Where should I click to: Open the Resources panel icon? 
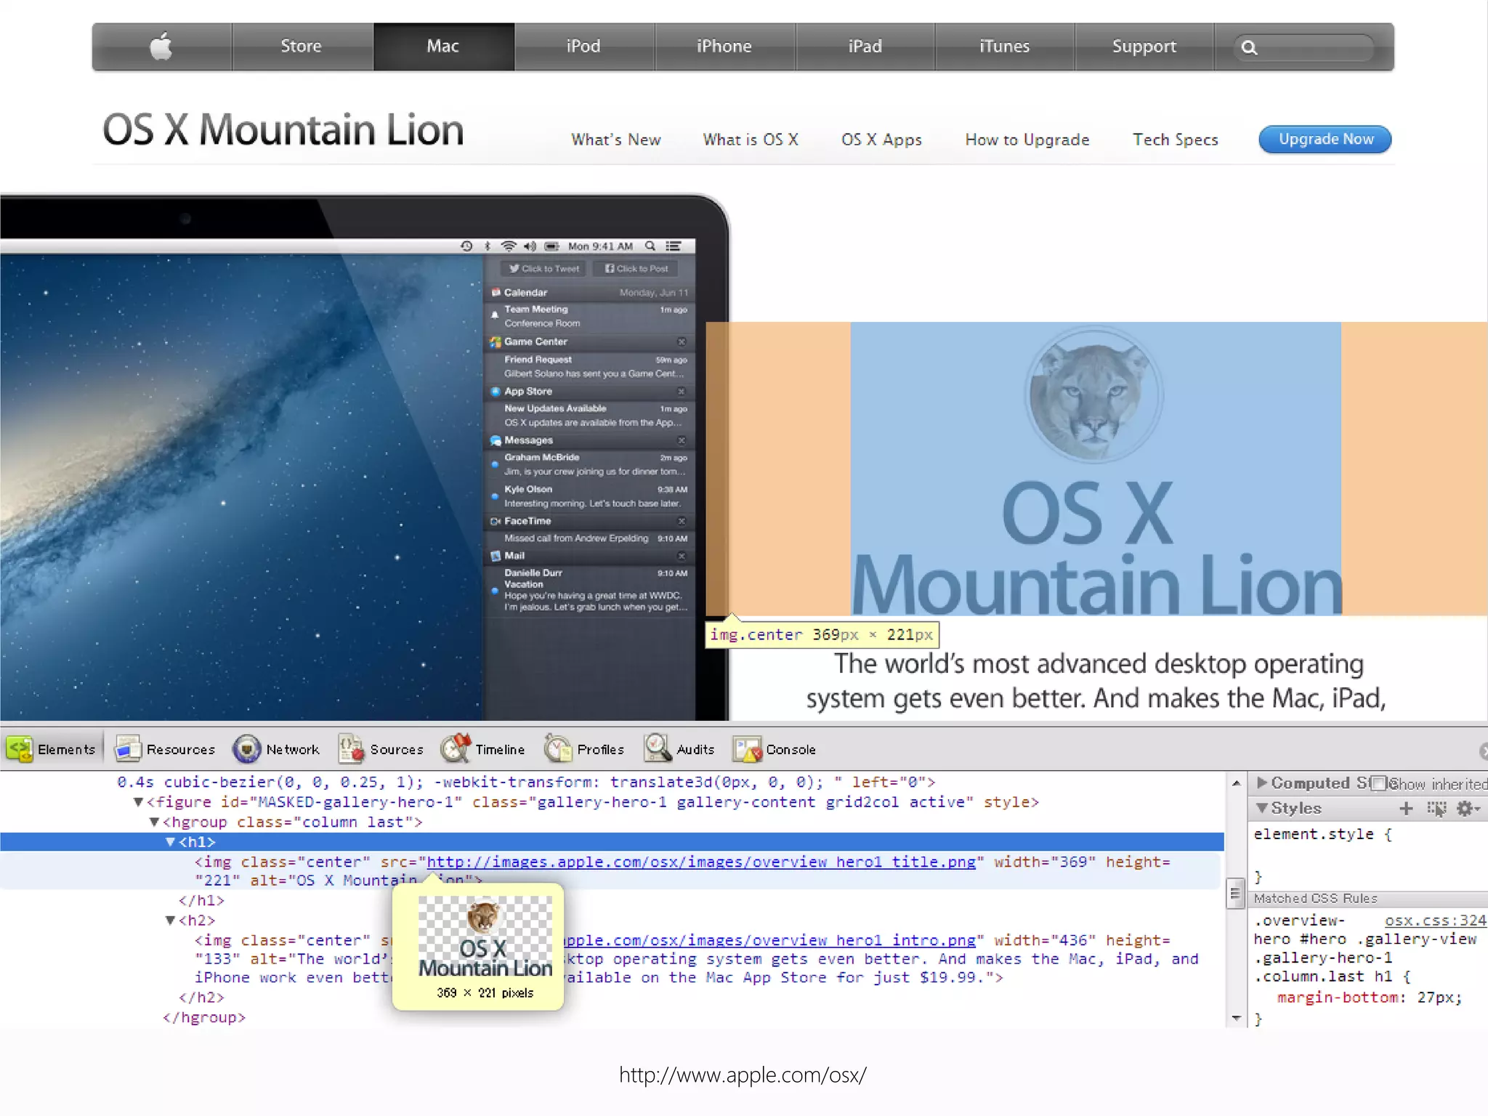coord(128,748)
